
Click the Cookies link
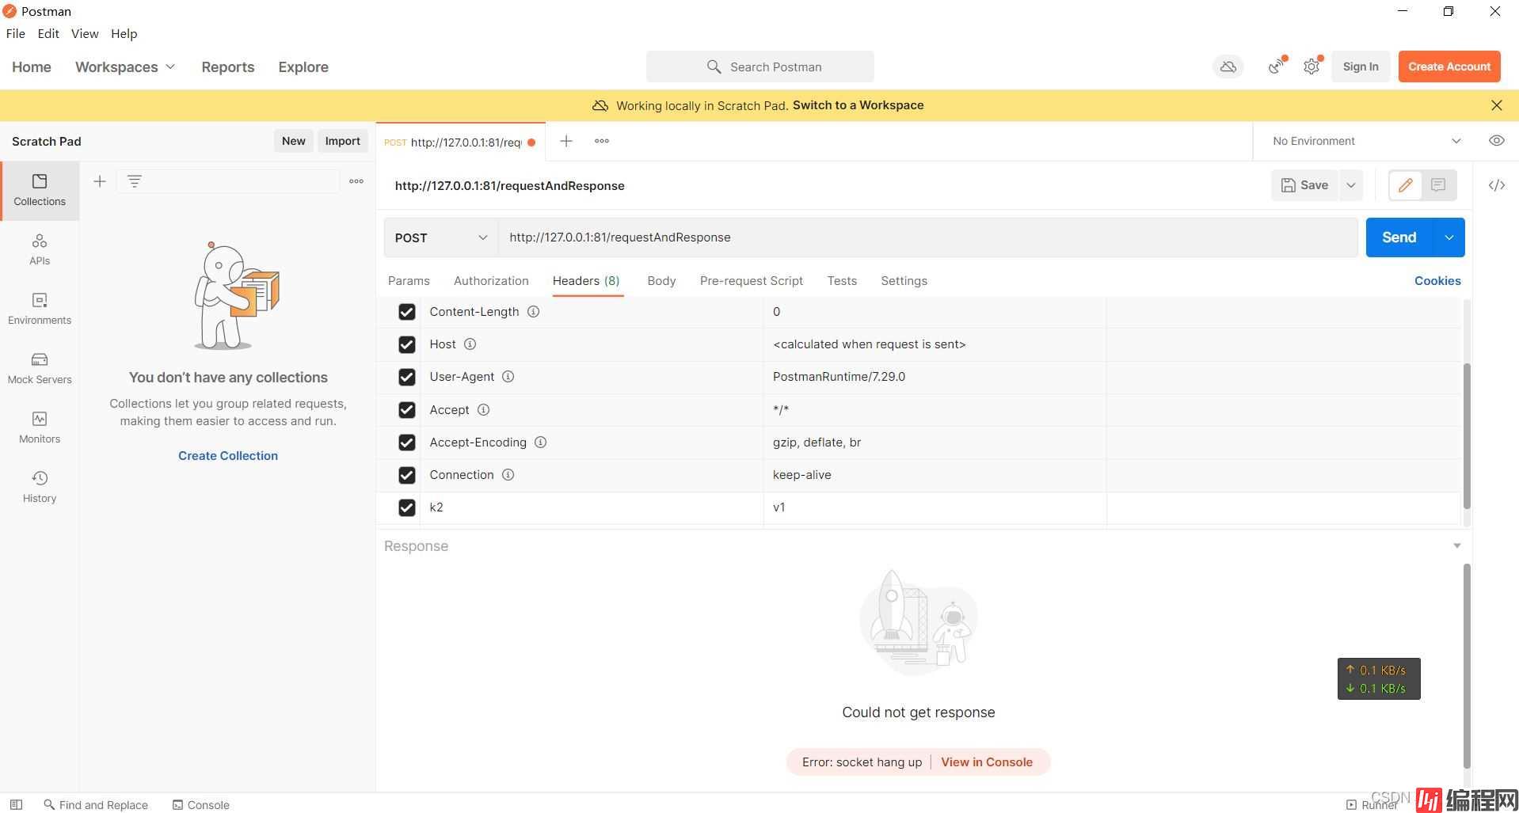(1437, 281)
